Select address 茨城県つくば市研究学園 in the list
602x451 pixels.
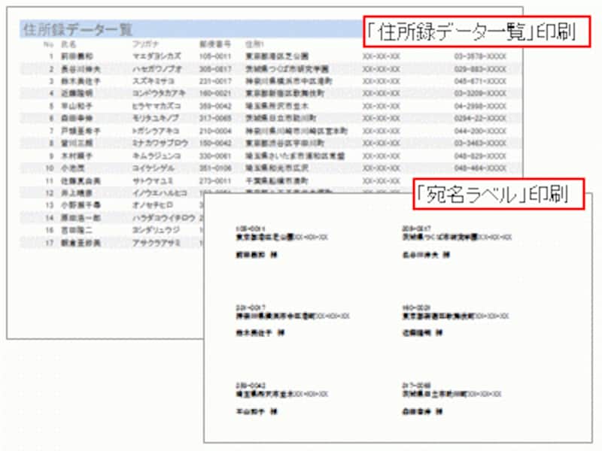pyautogui.click(x=287, y=69)
